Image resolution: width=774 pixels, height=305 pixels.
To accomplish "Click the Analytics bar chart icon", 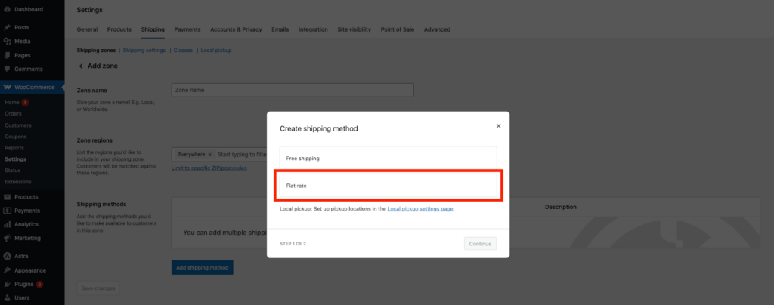I will point(7,224).
